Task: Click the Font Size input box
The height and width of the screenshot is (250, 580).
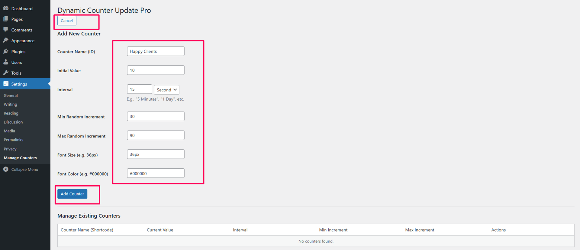Action: click(x=156, y=154)
